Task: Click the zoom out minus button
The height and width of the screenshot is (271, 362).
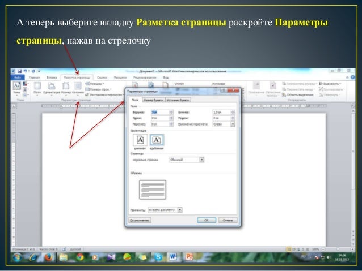Action: [323, 249]
